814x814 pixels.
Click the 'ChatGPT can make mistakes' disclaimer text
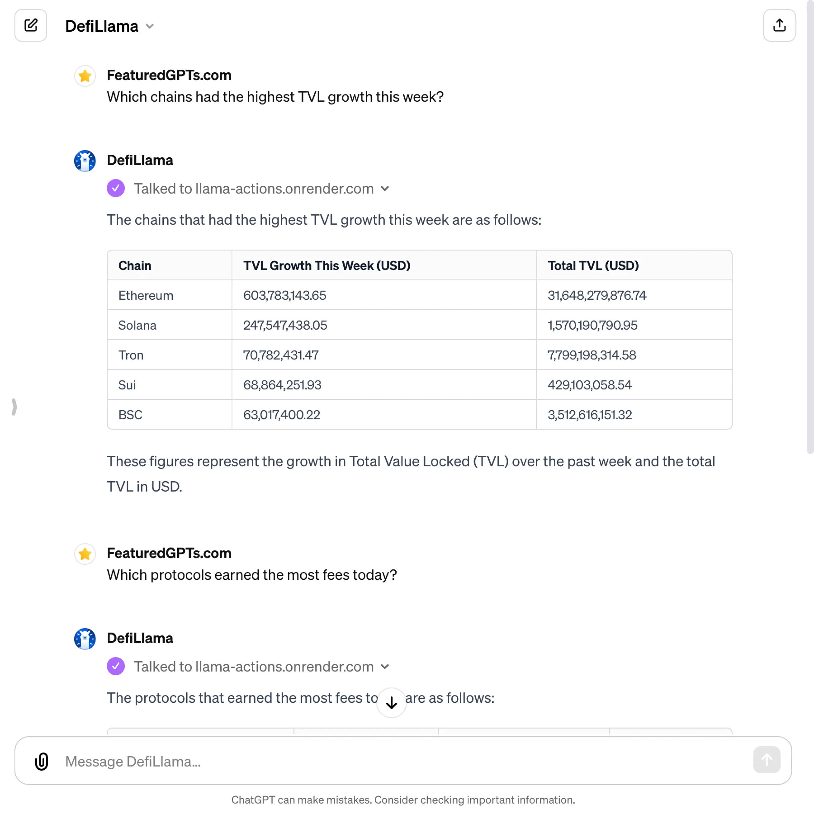pyautogui.click(x=403, y=800)
